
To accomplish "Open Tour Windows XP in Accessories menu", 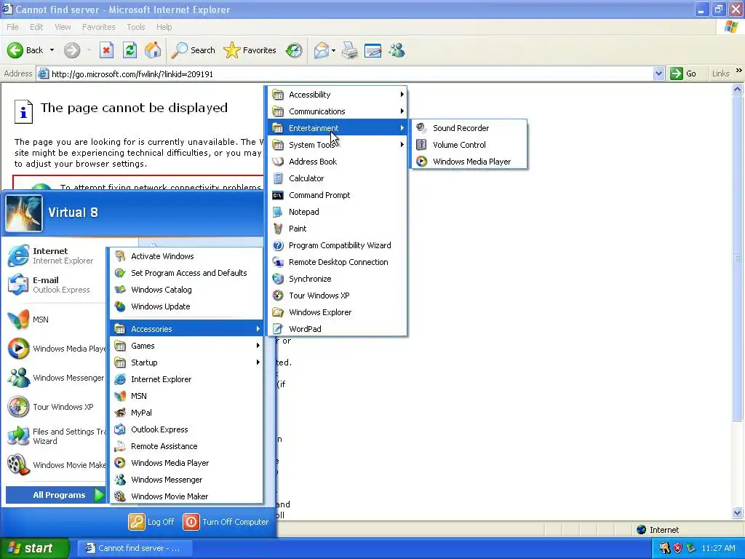I will coord(338,296).
